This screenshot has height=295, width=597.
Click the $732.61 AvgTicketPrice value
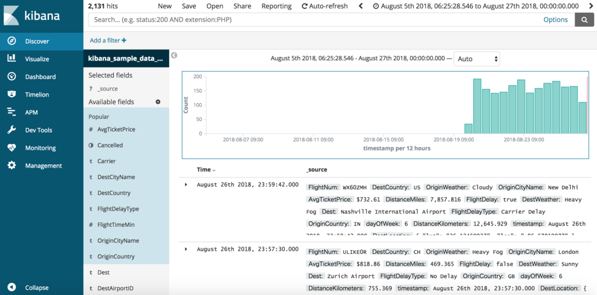click(x=368, y=199)
